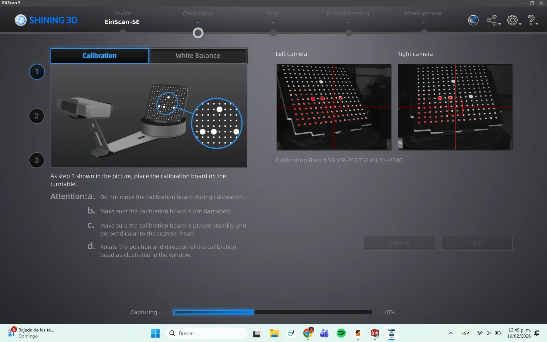Open Microsoft Teams taskbar icon

click(x=324, y=333)
